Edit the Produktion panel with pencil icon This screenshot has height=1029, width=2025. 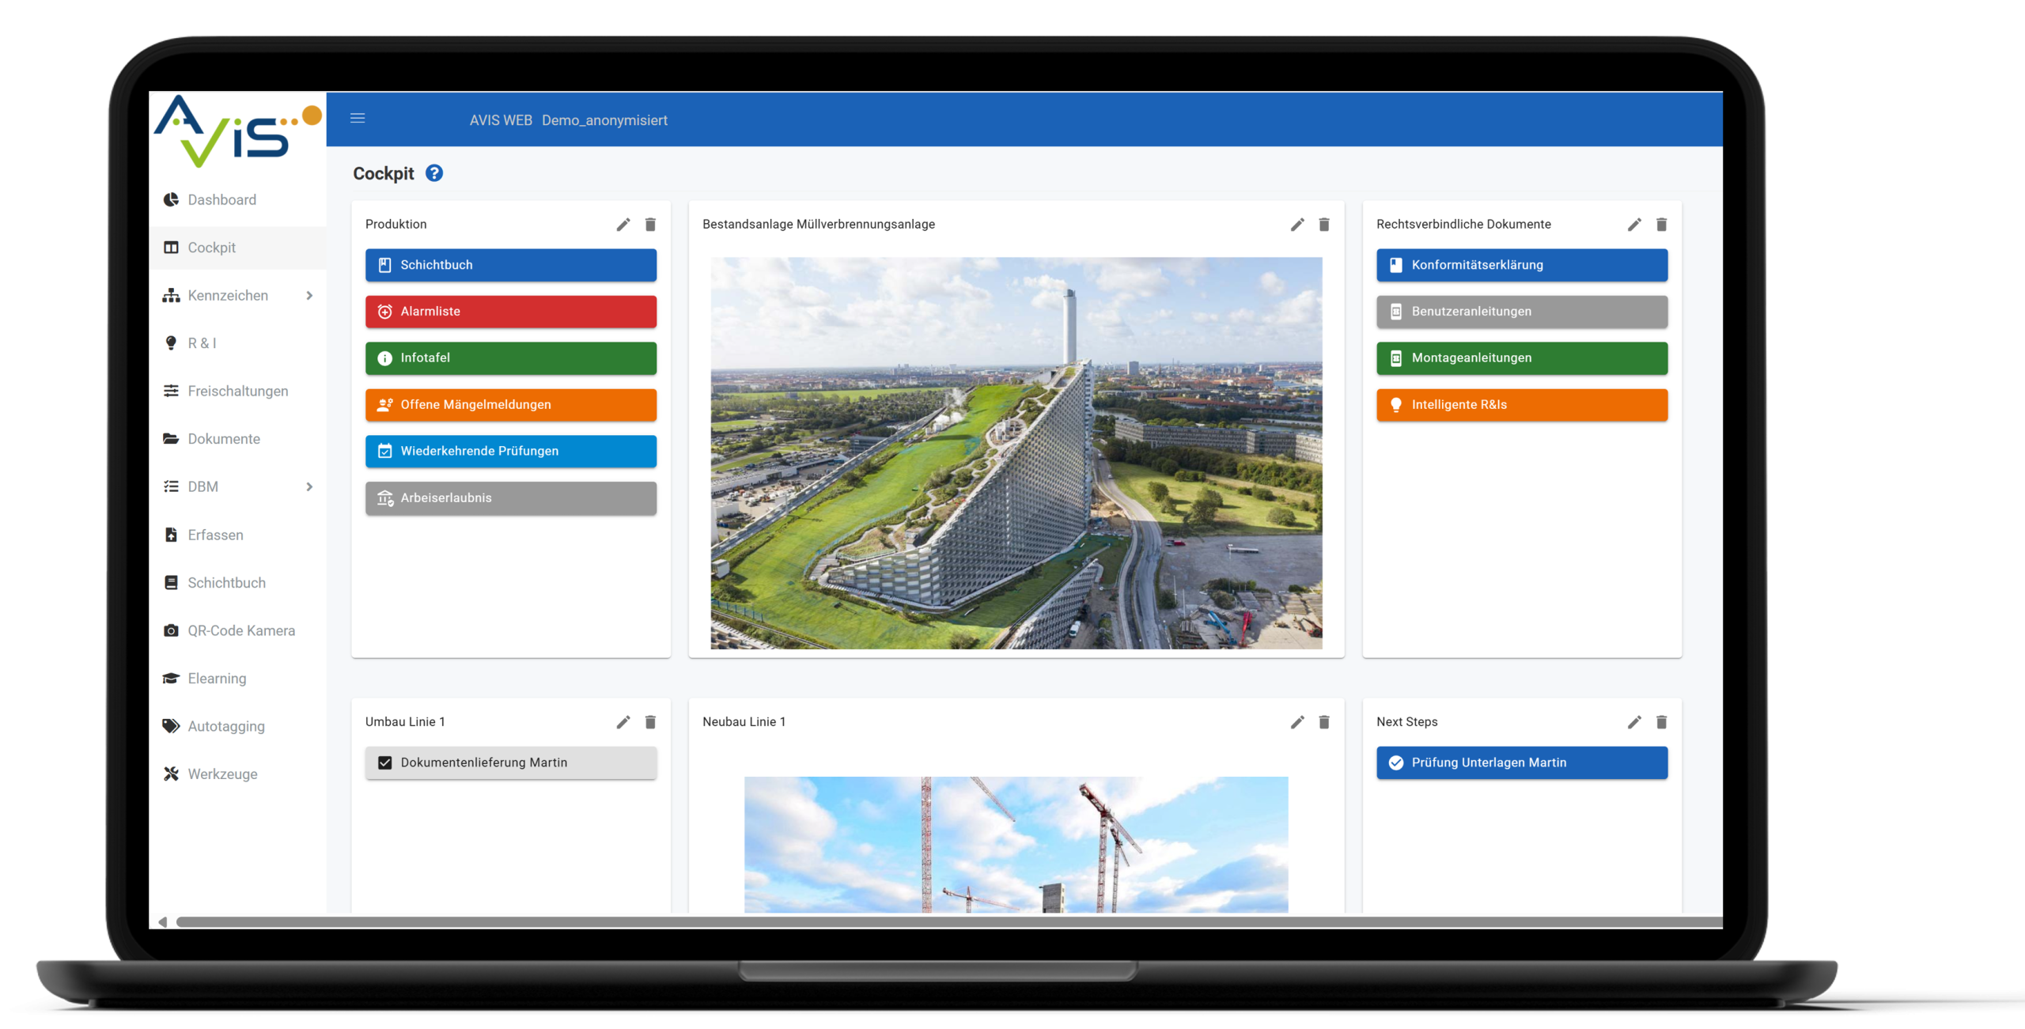tap(623, 225)
